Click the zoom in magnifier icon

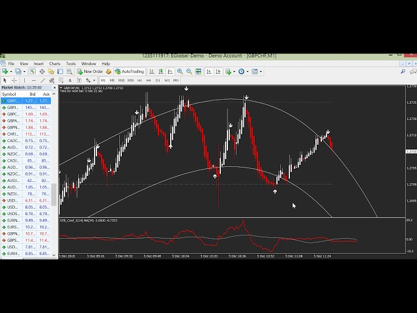pos(180,72)
